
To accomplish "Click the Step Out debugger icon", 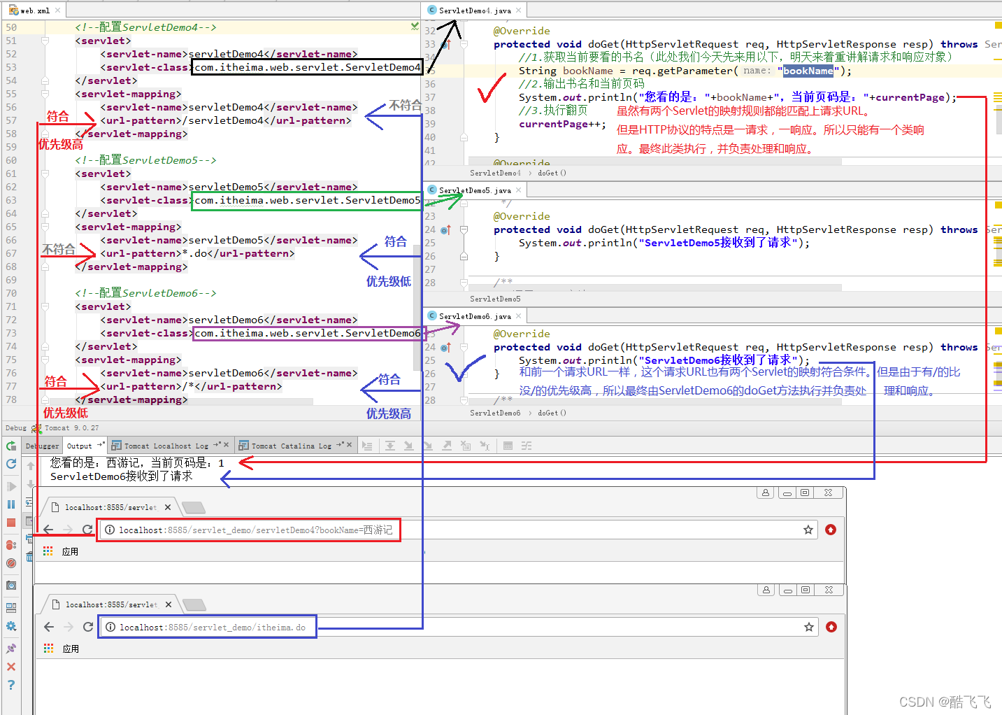I will pyautogui.click(x=447, y=446).
